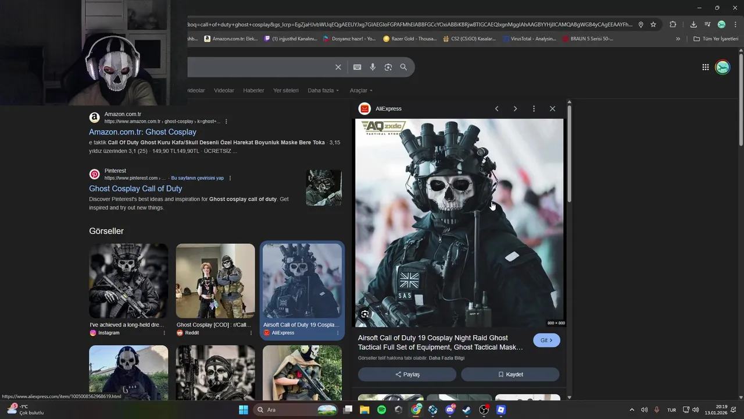This screenshot has width=744, height=419.
Task: Open OBS Studio from the taskbar
Action: (x=484, y=410)
